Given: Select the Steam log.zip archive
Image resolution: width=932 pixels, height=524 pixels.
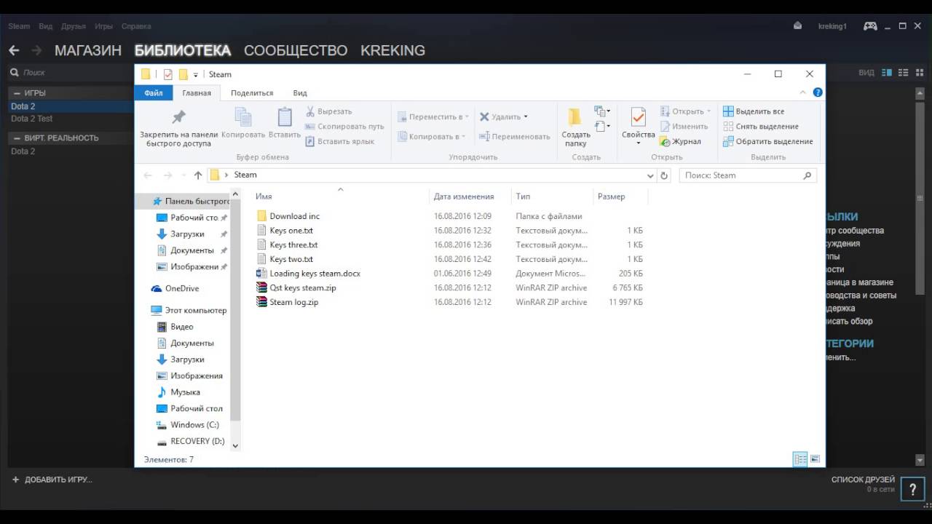Looking at the screenshot, I should point(288,302).
